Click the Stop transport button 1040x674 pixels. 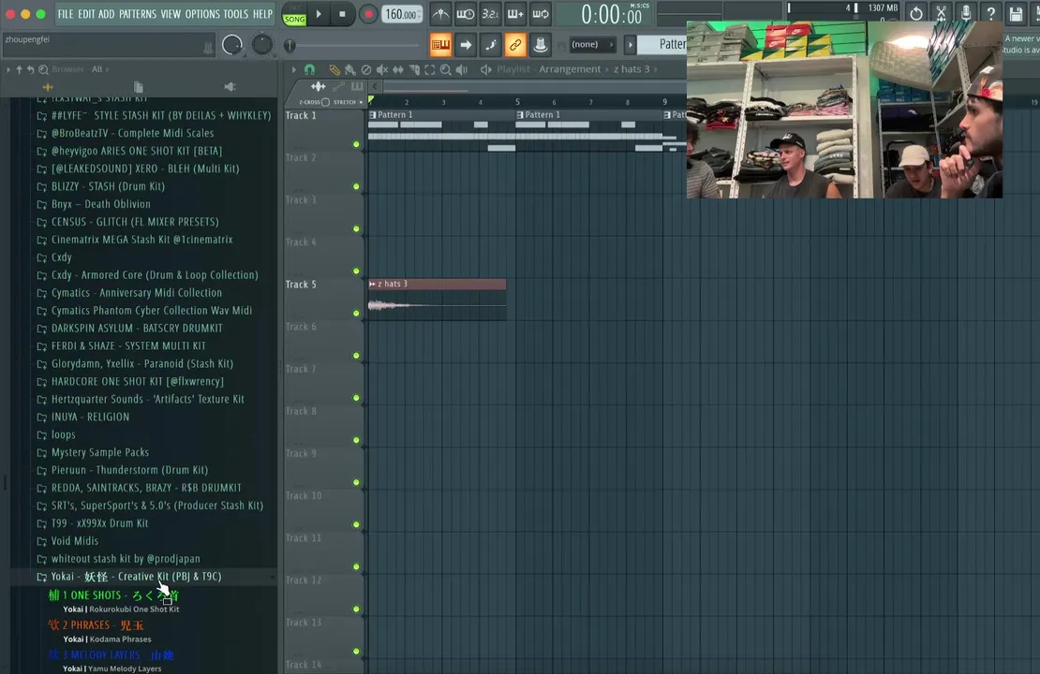tap(342, 14)
